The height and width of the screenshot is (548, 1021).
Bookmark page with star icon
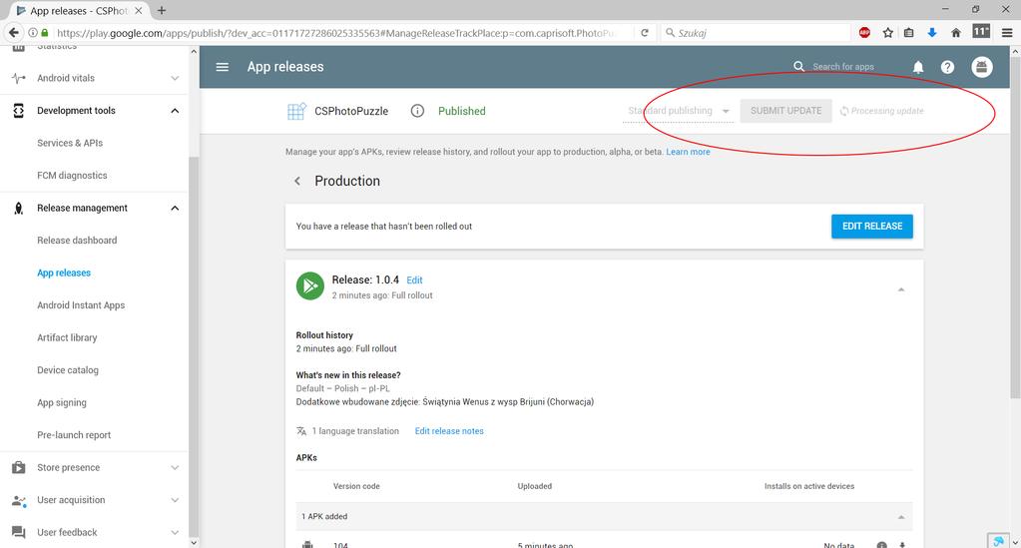pos(887,33)
